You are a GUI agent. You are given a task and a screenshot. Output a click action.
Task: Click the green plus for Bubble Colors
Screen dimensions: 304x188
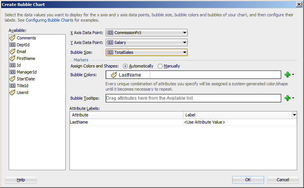coord(287,75)
